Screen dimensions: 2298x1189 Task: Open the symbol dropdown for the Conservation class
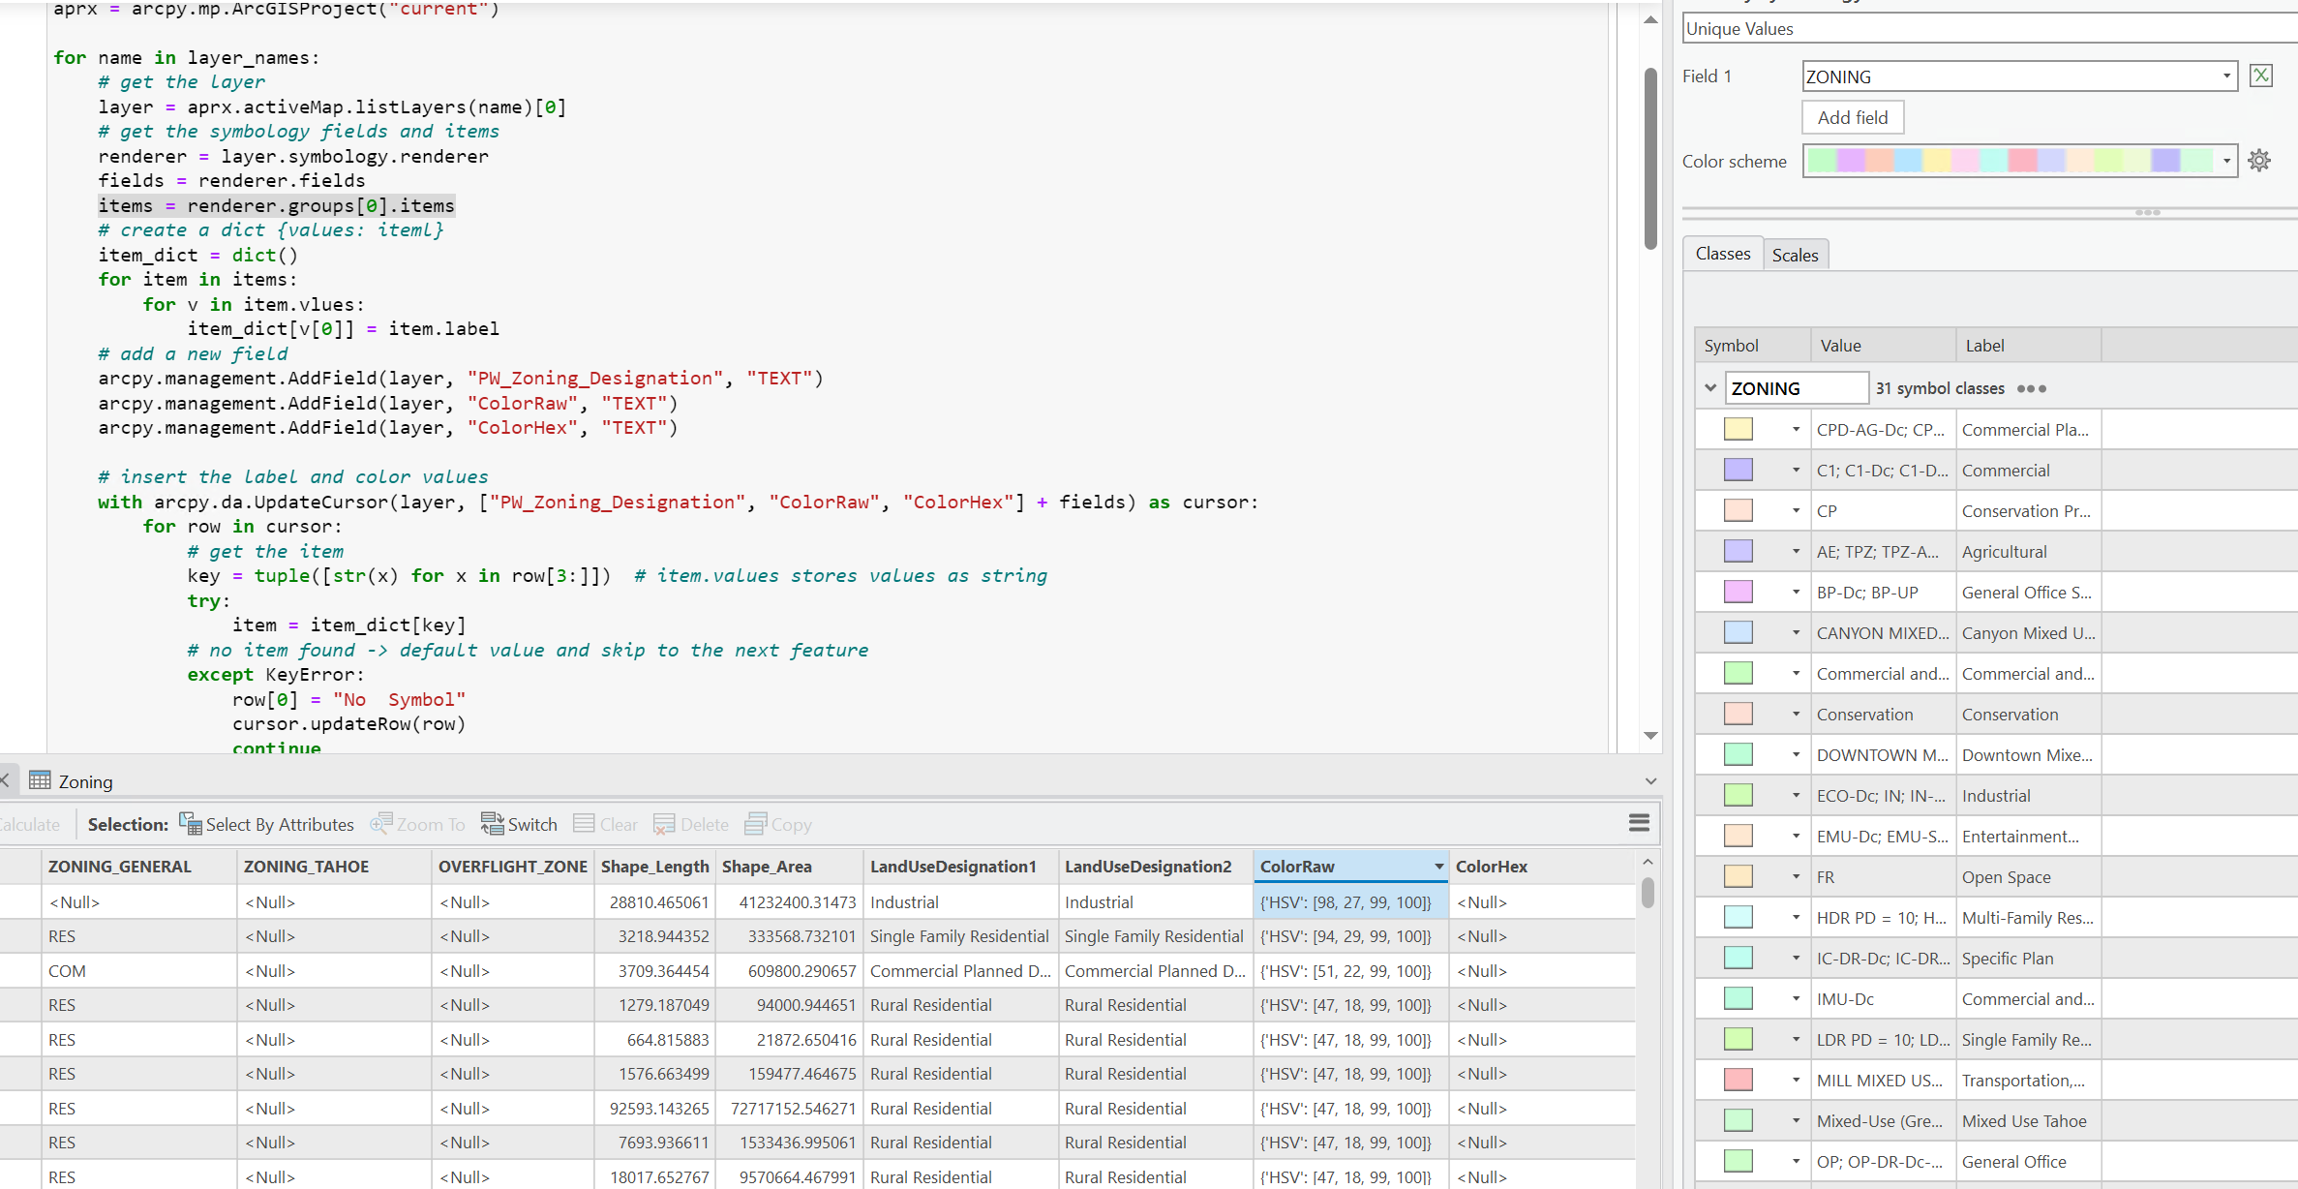point(1796,714)
